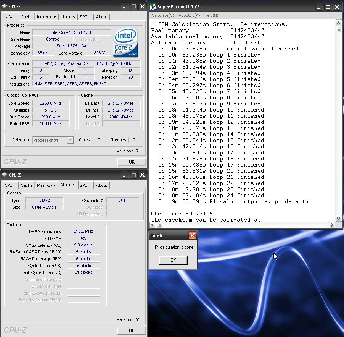The height and width of the screenshot is (337, 344).
Task: Click OK in the top CPU-Z window
Action: click(x=132, y=162)
